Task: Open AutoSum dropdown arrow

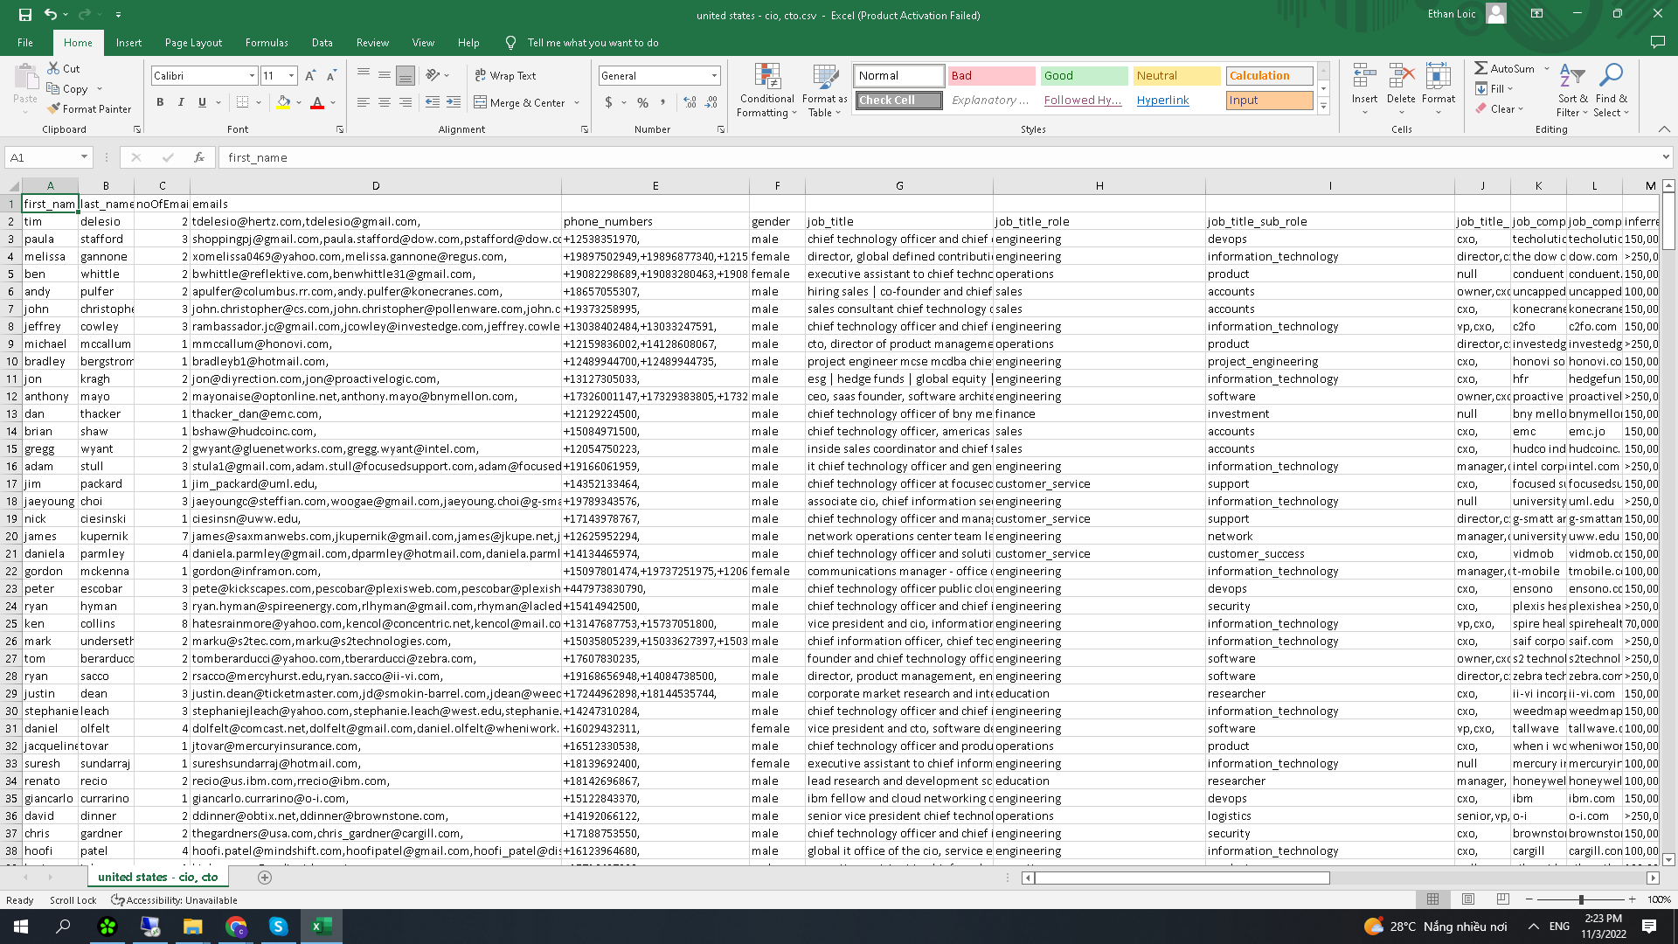Action: pyautogui.click(x=1546, y=68)
